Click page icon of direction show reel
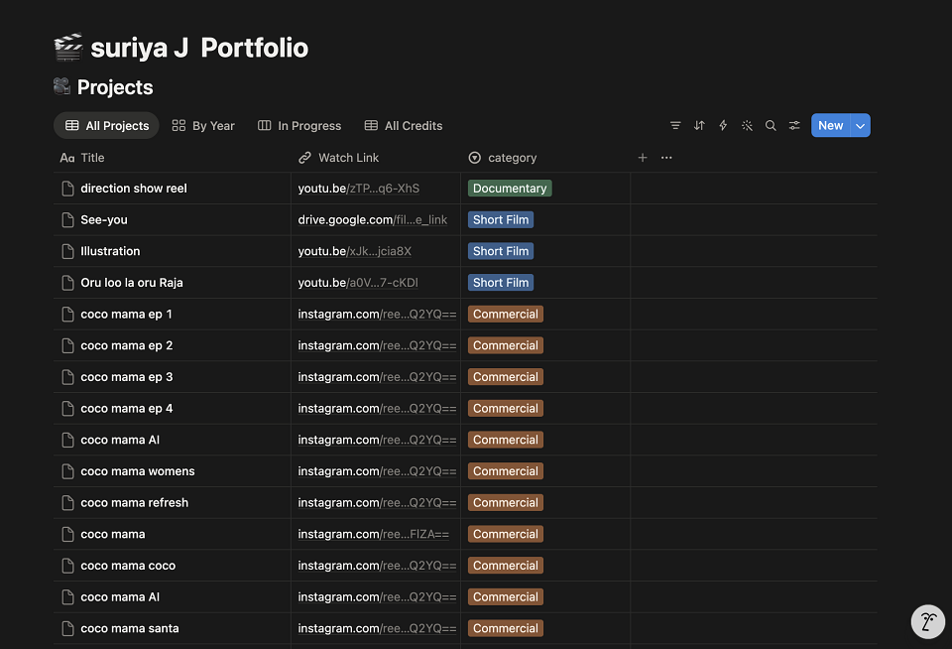Screen dimensions: 952x649 click(x=68, y=189)
